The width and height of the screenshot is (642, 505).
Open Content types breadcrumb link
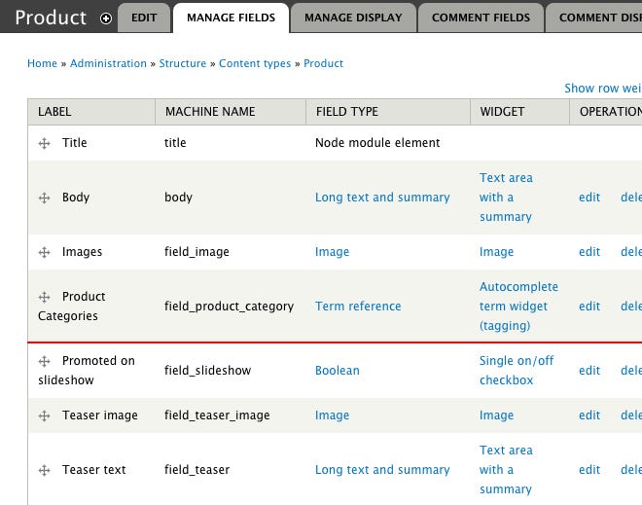pos(255,63)
